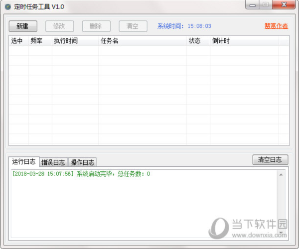Click the app clock icon in title bar
Image resolution: width=299 pixels, height=249 pixels.
click(x=8, y=7)
